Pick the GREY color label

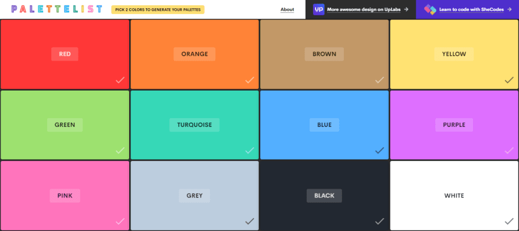pos(195,196)
